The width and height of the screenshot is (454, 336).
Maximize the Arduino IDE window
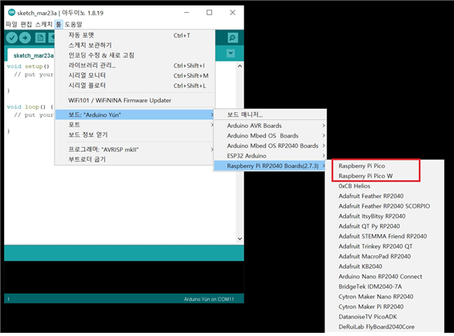click(x=209, y=13)
